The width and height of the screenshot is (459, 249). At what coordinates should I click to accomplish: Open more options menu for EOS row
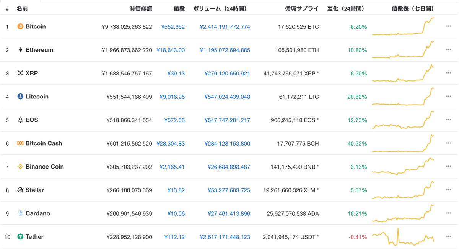[x=448, y=120]
